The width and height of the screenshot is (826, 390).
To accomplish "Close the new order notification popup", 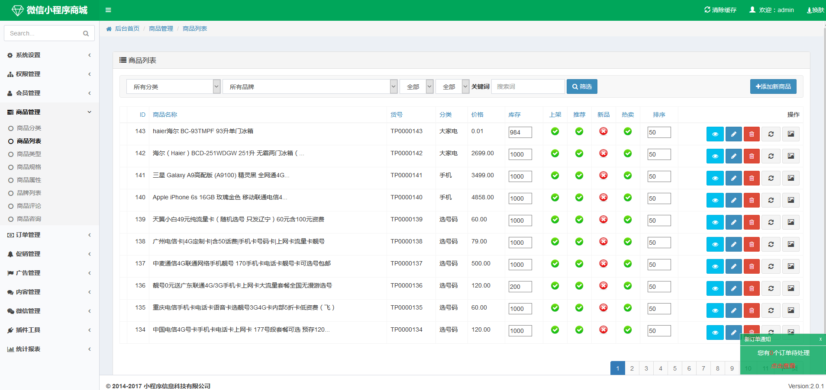I will (x=820, y=339).
